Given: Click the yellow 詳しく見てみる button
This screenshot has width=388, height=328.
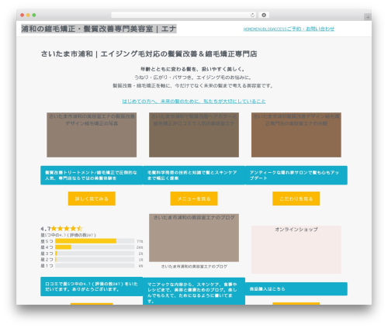Looking at the screenshot, I should [92, 199].
